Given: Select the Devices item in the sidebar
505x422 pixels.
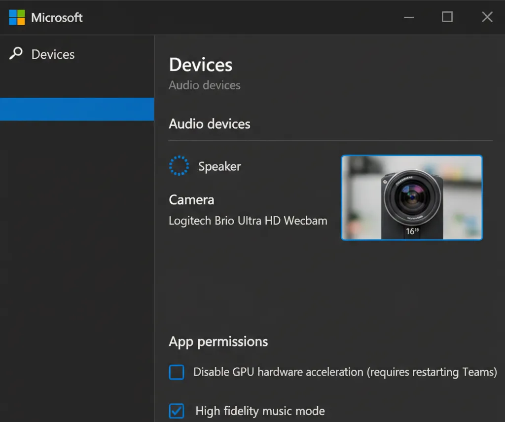Looking at the screenshot, I should tap(53, 54).
